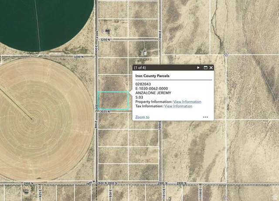Maximize the parcel info popup
The width and height of the screenshot is (279, 201).
point(205,68)
